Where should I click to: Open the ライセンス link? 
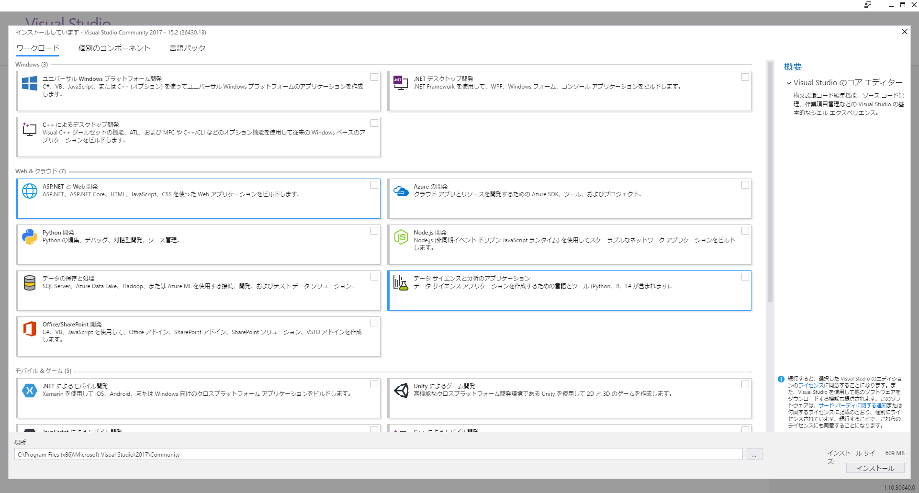coord(811,385)
